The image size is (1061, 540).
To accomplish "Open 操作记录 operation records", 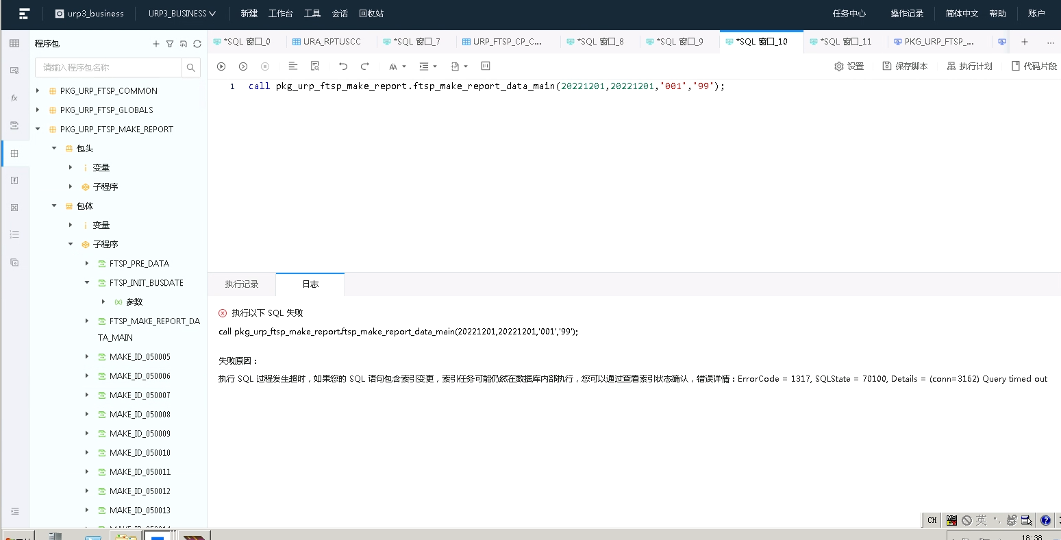I will tap(907, 13).
